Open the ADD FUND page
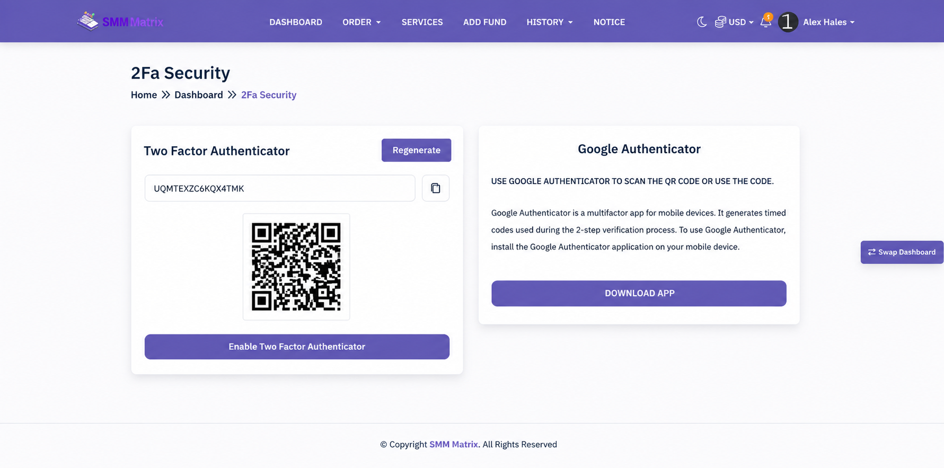944x468 pixels. (484, 22)
